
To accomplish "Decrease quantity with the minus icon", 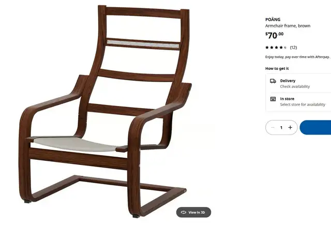I will point(273,127).
